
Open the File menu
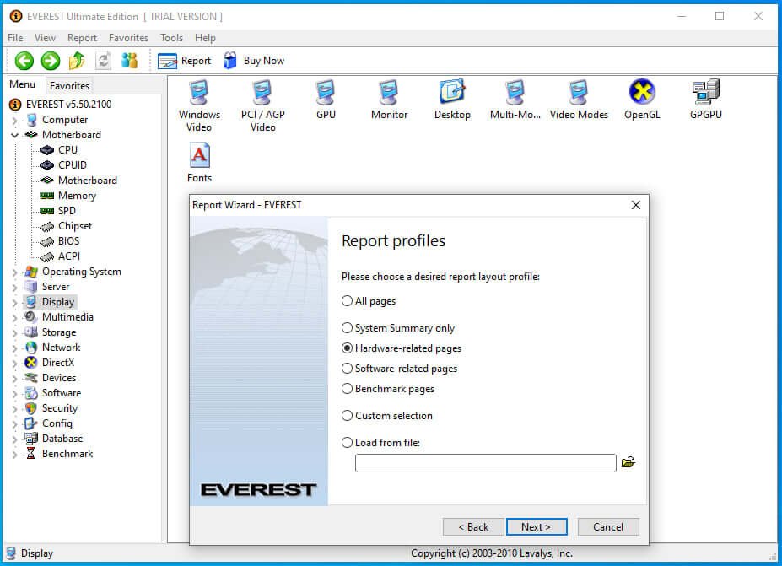15,38
